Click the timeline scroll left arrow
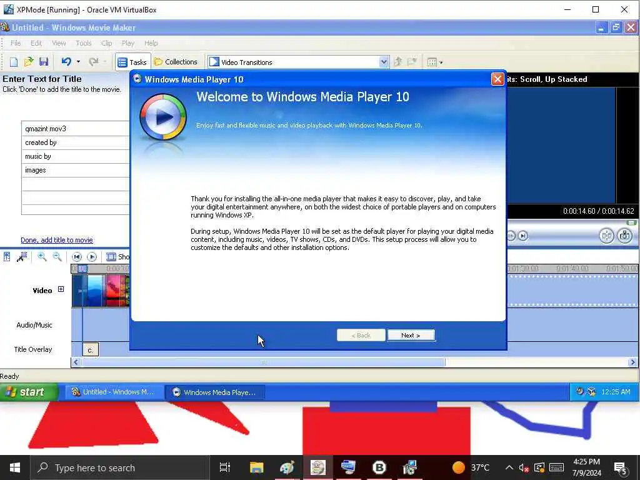Viewport: 640px width, 480px height. (76, 362)
